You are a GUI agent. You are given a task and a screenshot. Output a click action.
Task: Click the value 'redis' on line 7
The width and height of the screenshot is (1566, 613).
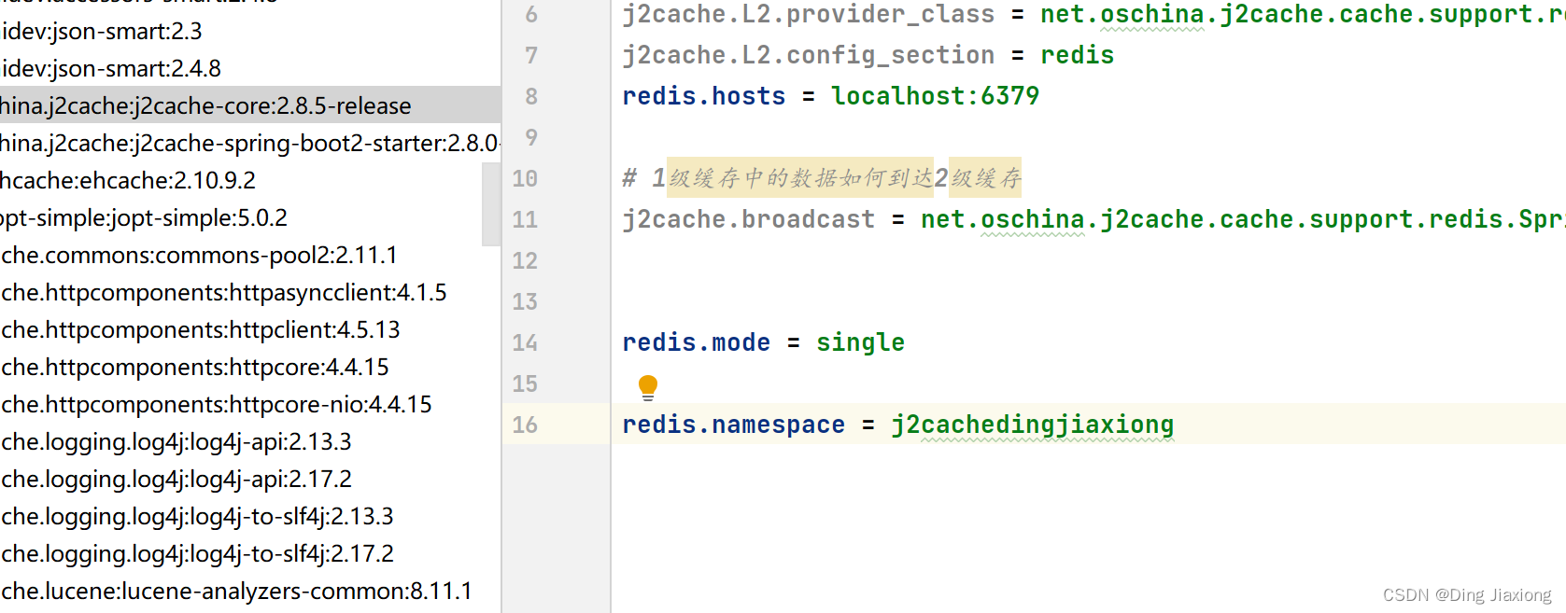[x=1078, y=55]
